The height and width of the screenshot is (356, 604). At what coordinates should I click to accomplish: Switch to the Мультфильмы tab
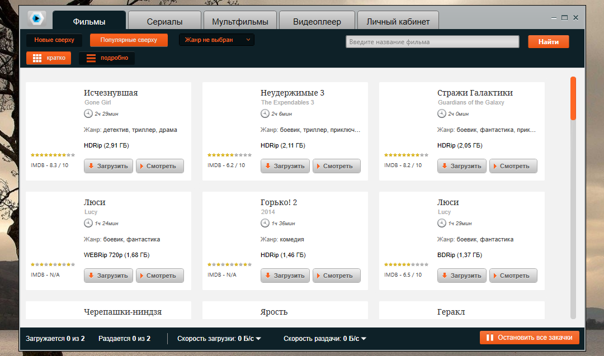[x=240, y=22]
